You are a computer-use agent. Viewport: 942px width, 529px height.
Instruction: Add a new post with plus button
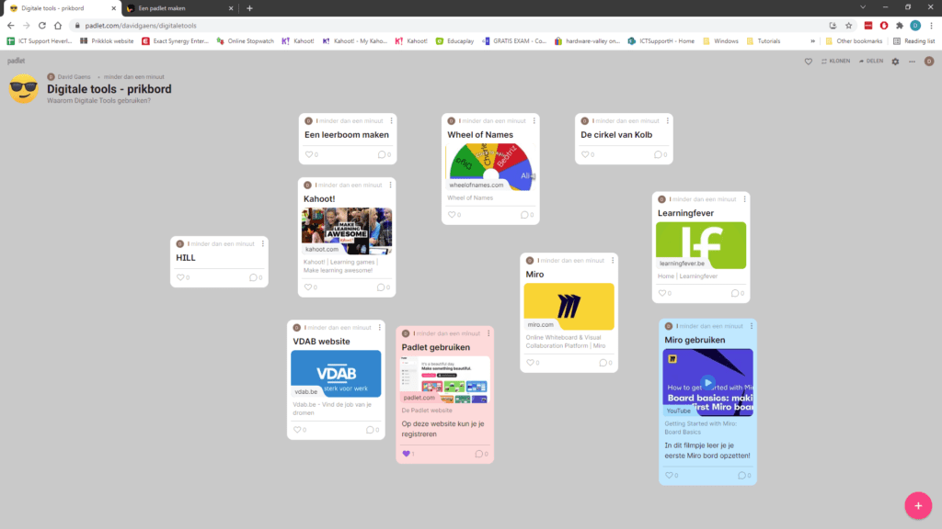[x=918, y=506]
